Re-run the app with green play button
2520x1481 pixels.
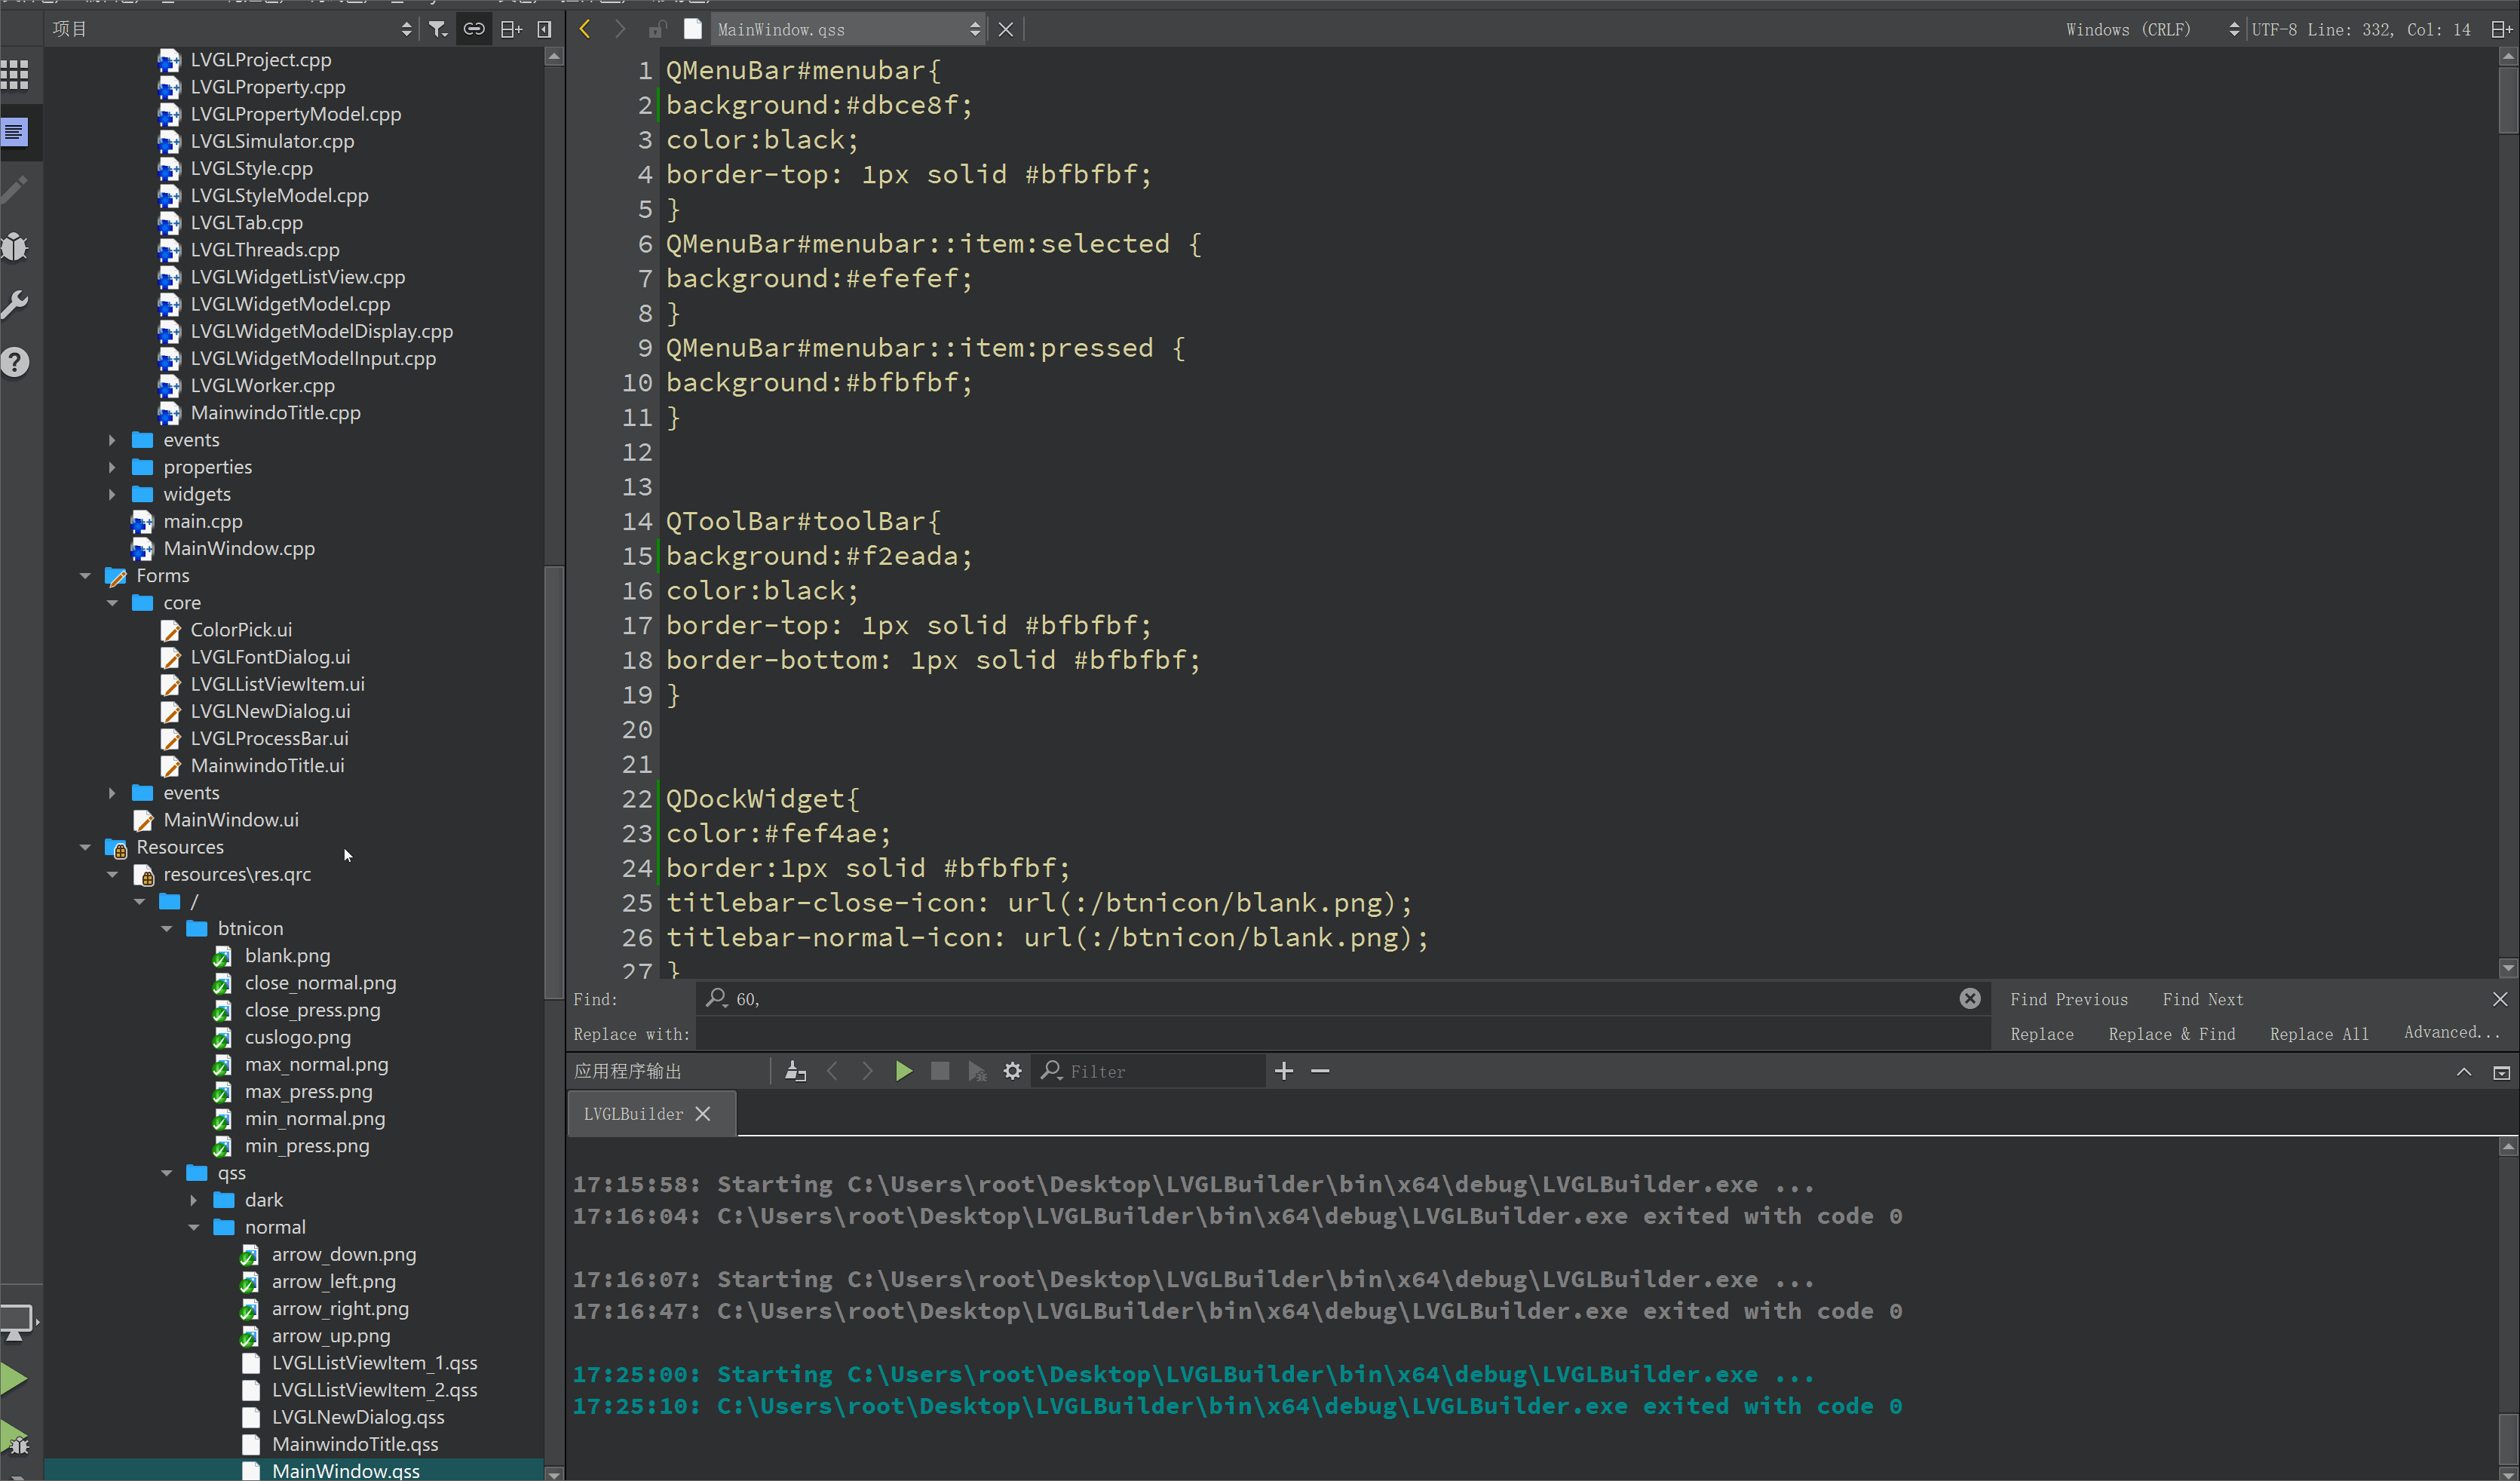coord(903,1071)
